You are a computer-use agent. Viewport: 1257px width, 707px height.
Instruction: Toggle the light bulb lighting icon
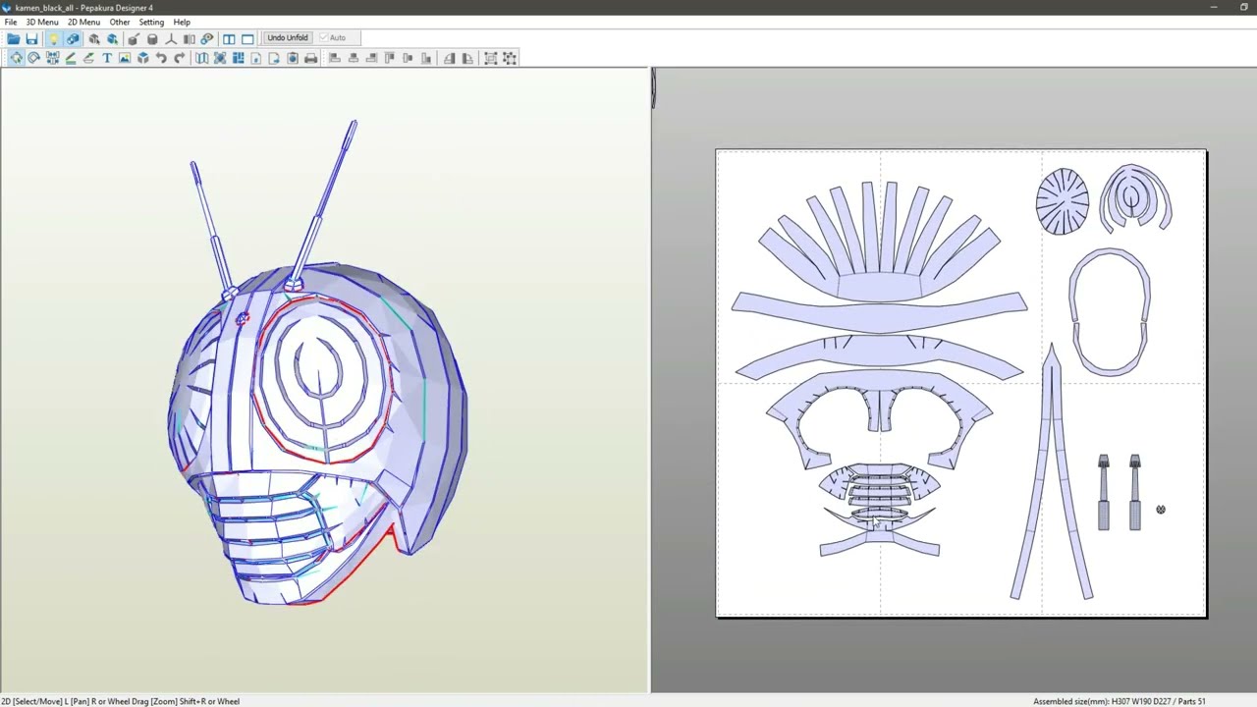(x=53, y=38)
